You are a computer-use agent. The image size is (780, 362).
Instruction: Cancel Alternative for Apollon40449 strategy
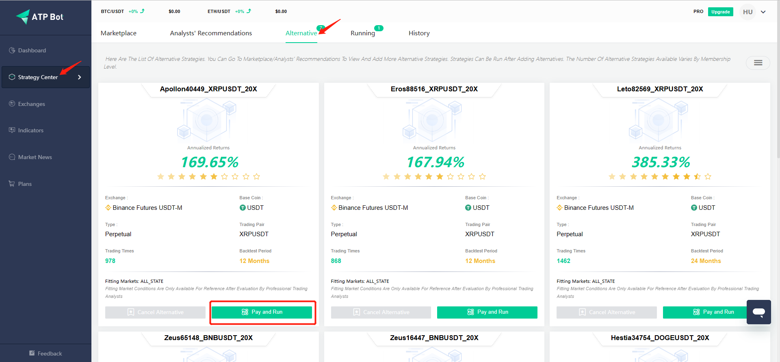click(x=155, y=312)
